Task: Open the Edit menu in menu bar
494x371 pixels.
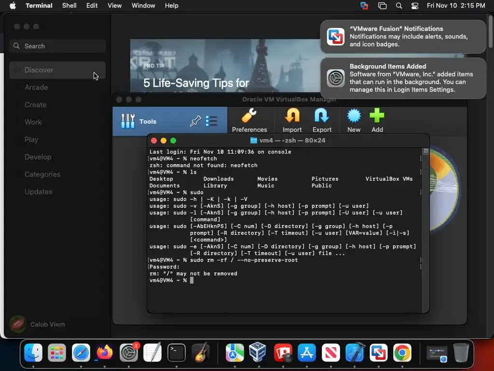Action: pos(92,5)
